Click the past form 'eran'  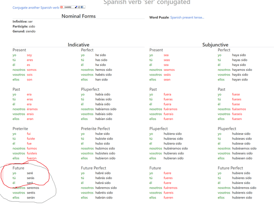point(30,119)
